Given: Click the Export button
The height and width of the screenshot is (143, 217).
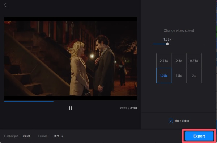Looking at the screenshot, I should click(199, 136).
